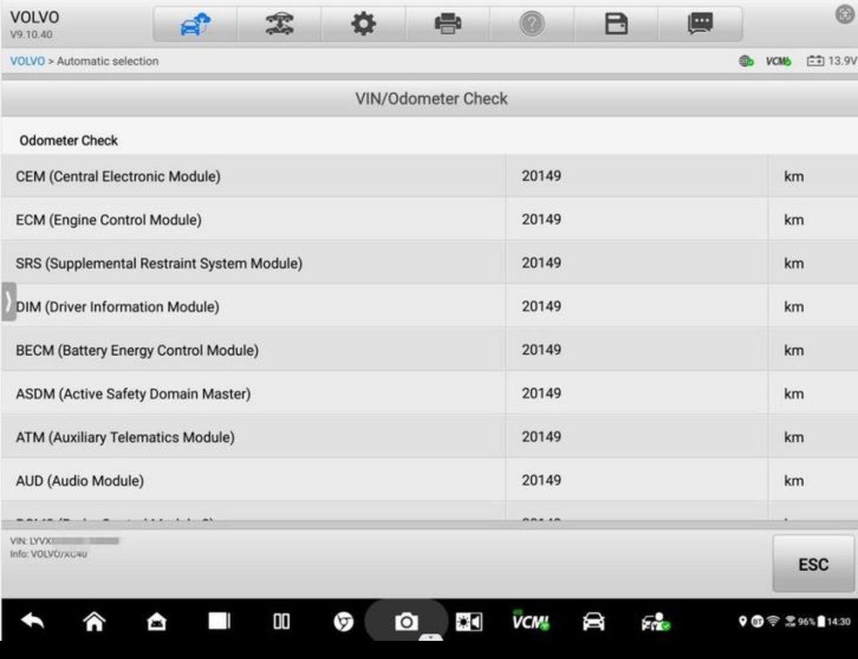Image resolution: width=858 pixels, height=659 pixels.
Task: Open the VCM manager in the bottom bar
Action: 530,621
